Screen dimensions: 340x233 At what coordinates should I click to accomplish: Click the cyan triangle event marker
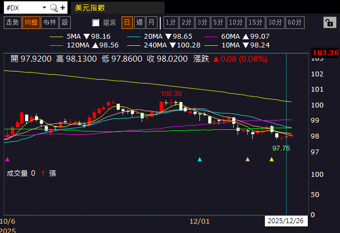pyautogui.click(x=200, y=159)
